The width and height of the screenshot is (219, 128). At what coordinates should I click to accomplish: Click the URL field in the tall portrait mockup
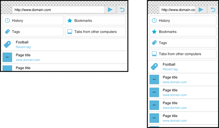pyautogui.click(x=177, y=10)
